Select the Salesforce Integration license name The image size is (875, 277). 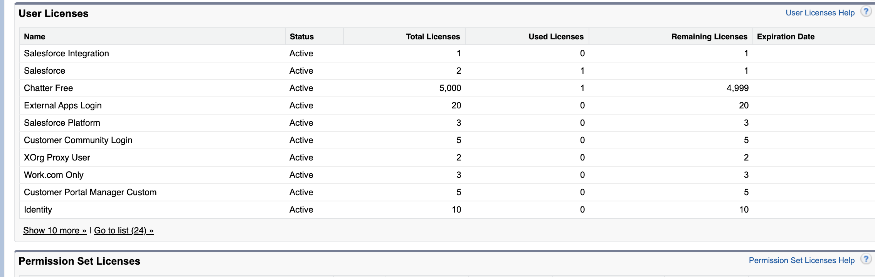[x=66, y=53]
